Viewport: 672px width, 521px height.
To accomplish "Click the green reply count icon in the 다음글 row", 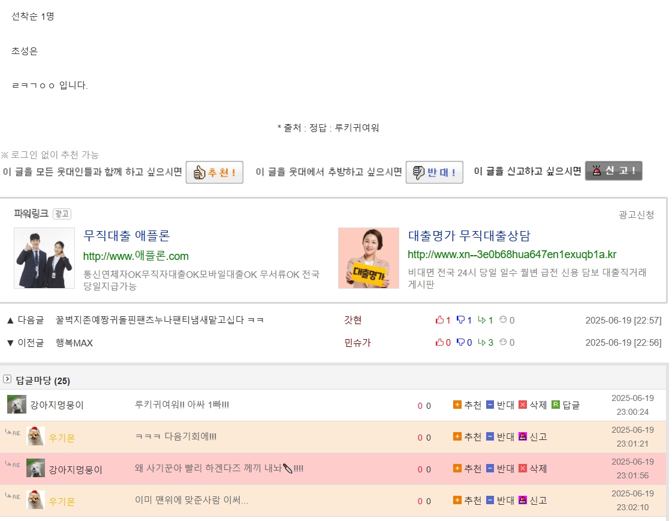I will point(482,320).
